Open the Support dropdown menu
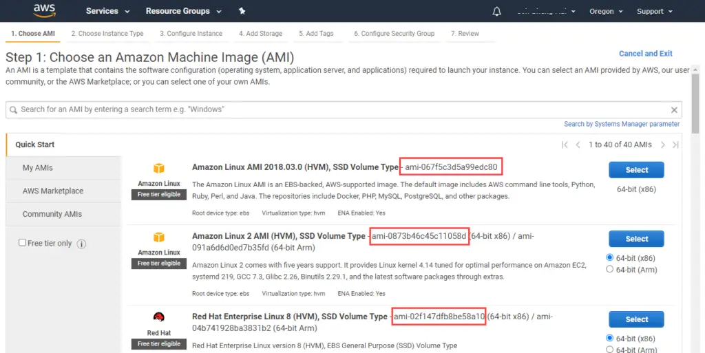Image resolution: width=705 pixels, height=353 pixels. [655, 11]
